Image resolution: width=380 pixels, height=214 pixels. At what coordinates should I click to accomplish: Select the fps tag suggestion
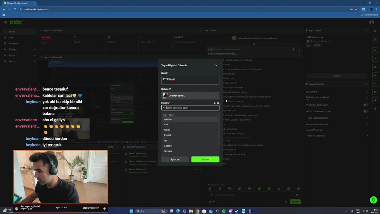point(190,141)
